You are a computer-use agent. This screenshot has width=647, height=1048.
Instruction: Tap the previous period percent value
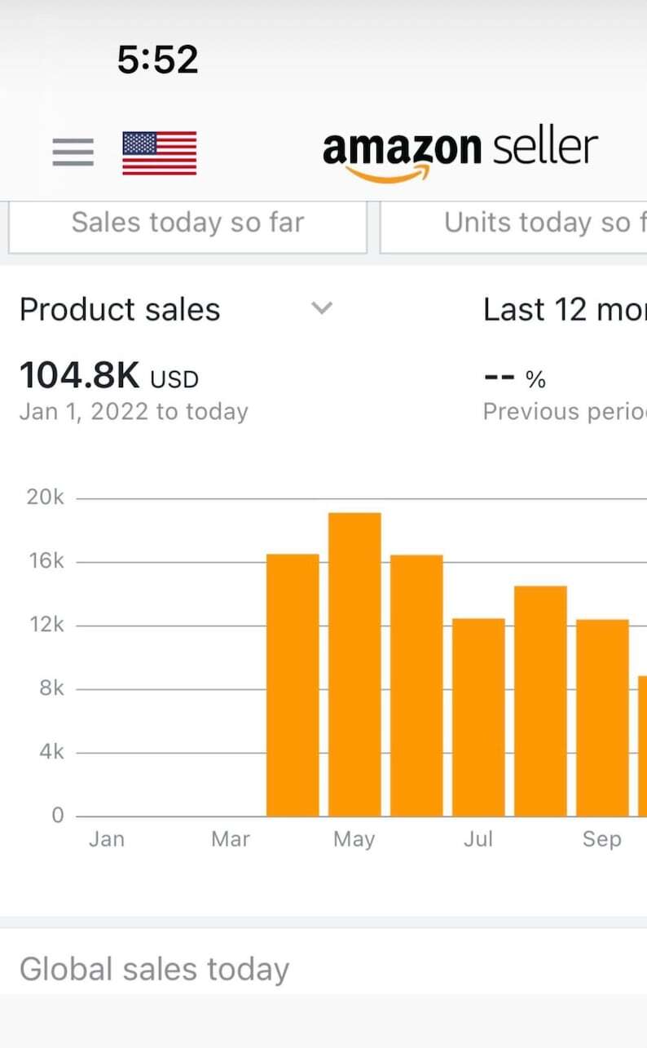coord(515,379)
